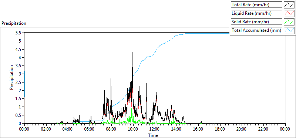Click the 10:00 time axis marker
The image size is (296, 138).
(x=133, y=129)
